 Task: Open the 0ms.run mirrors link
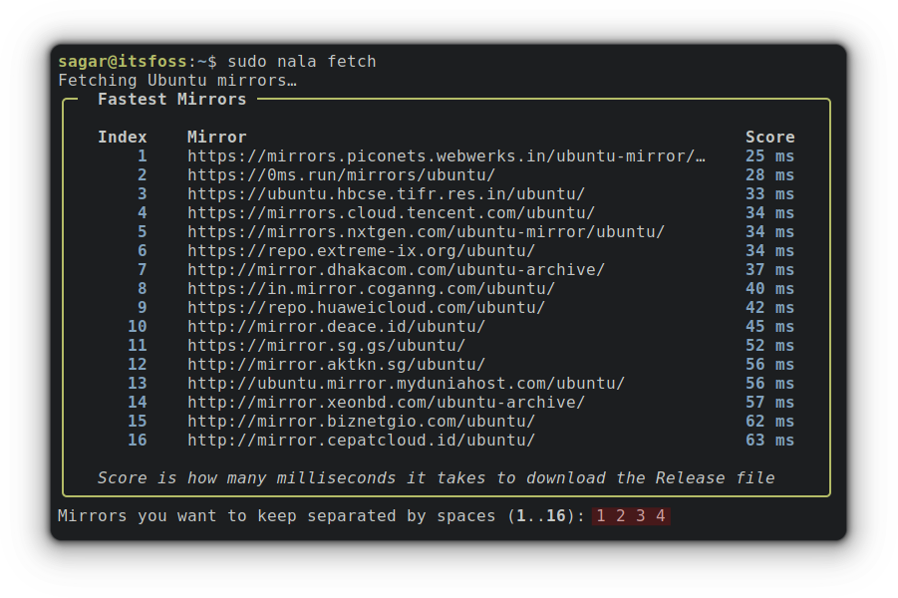coord(341,174)
